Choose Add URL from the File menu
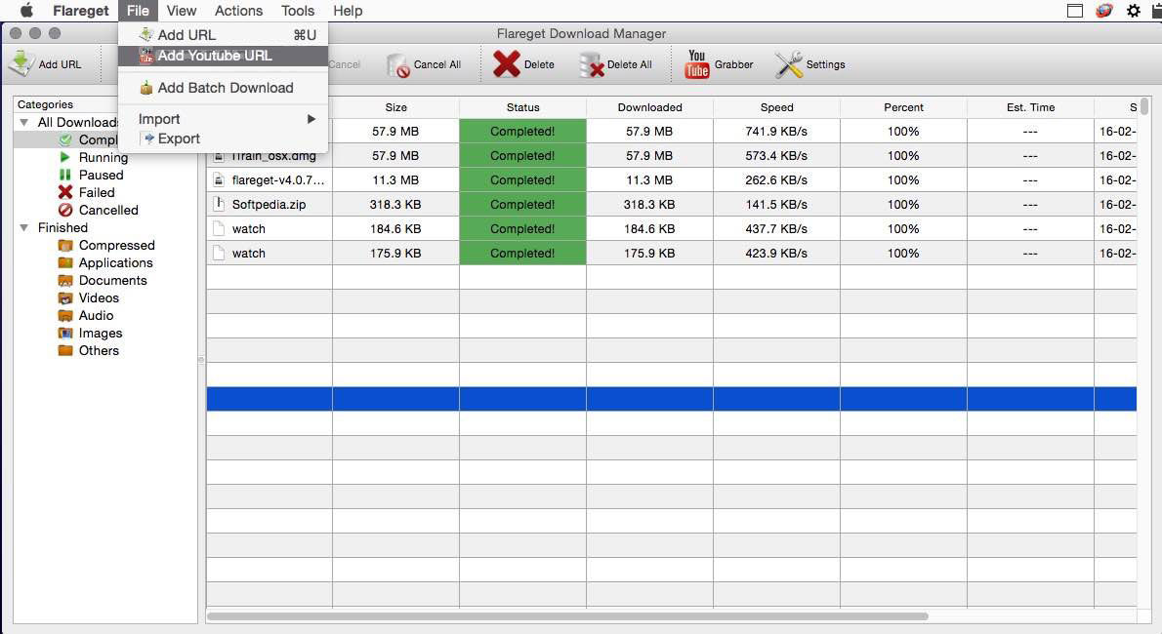 tap(223, 35)
